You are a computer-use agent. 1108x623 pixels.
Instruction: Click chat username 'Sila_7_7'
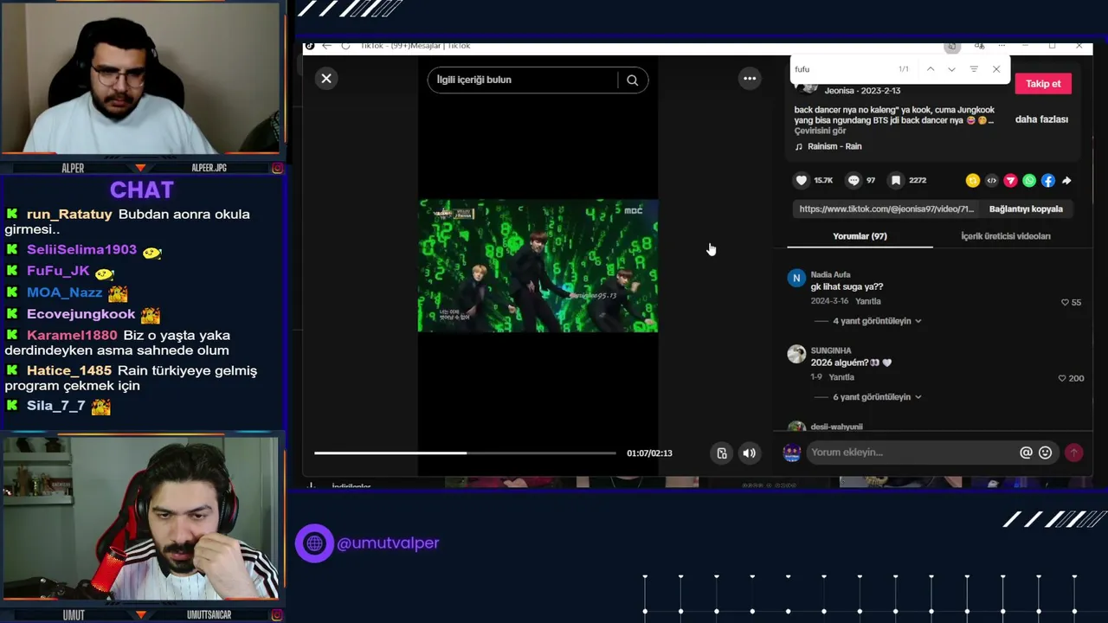[x=56, y=406]
